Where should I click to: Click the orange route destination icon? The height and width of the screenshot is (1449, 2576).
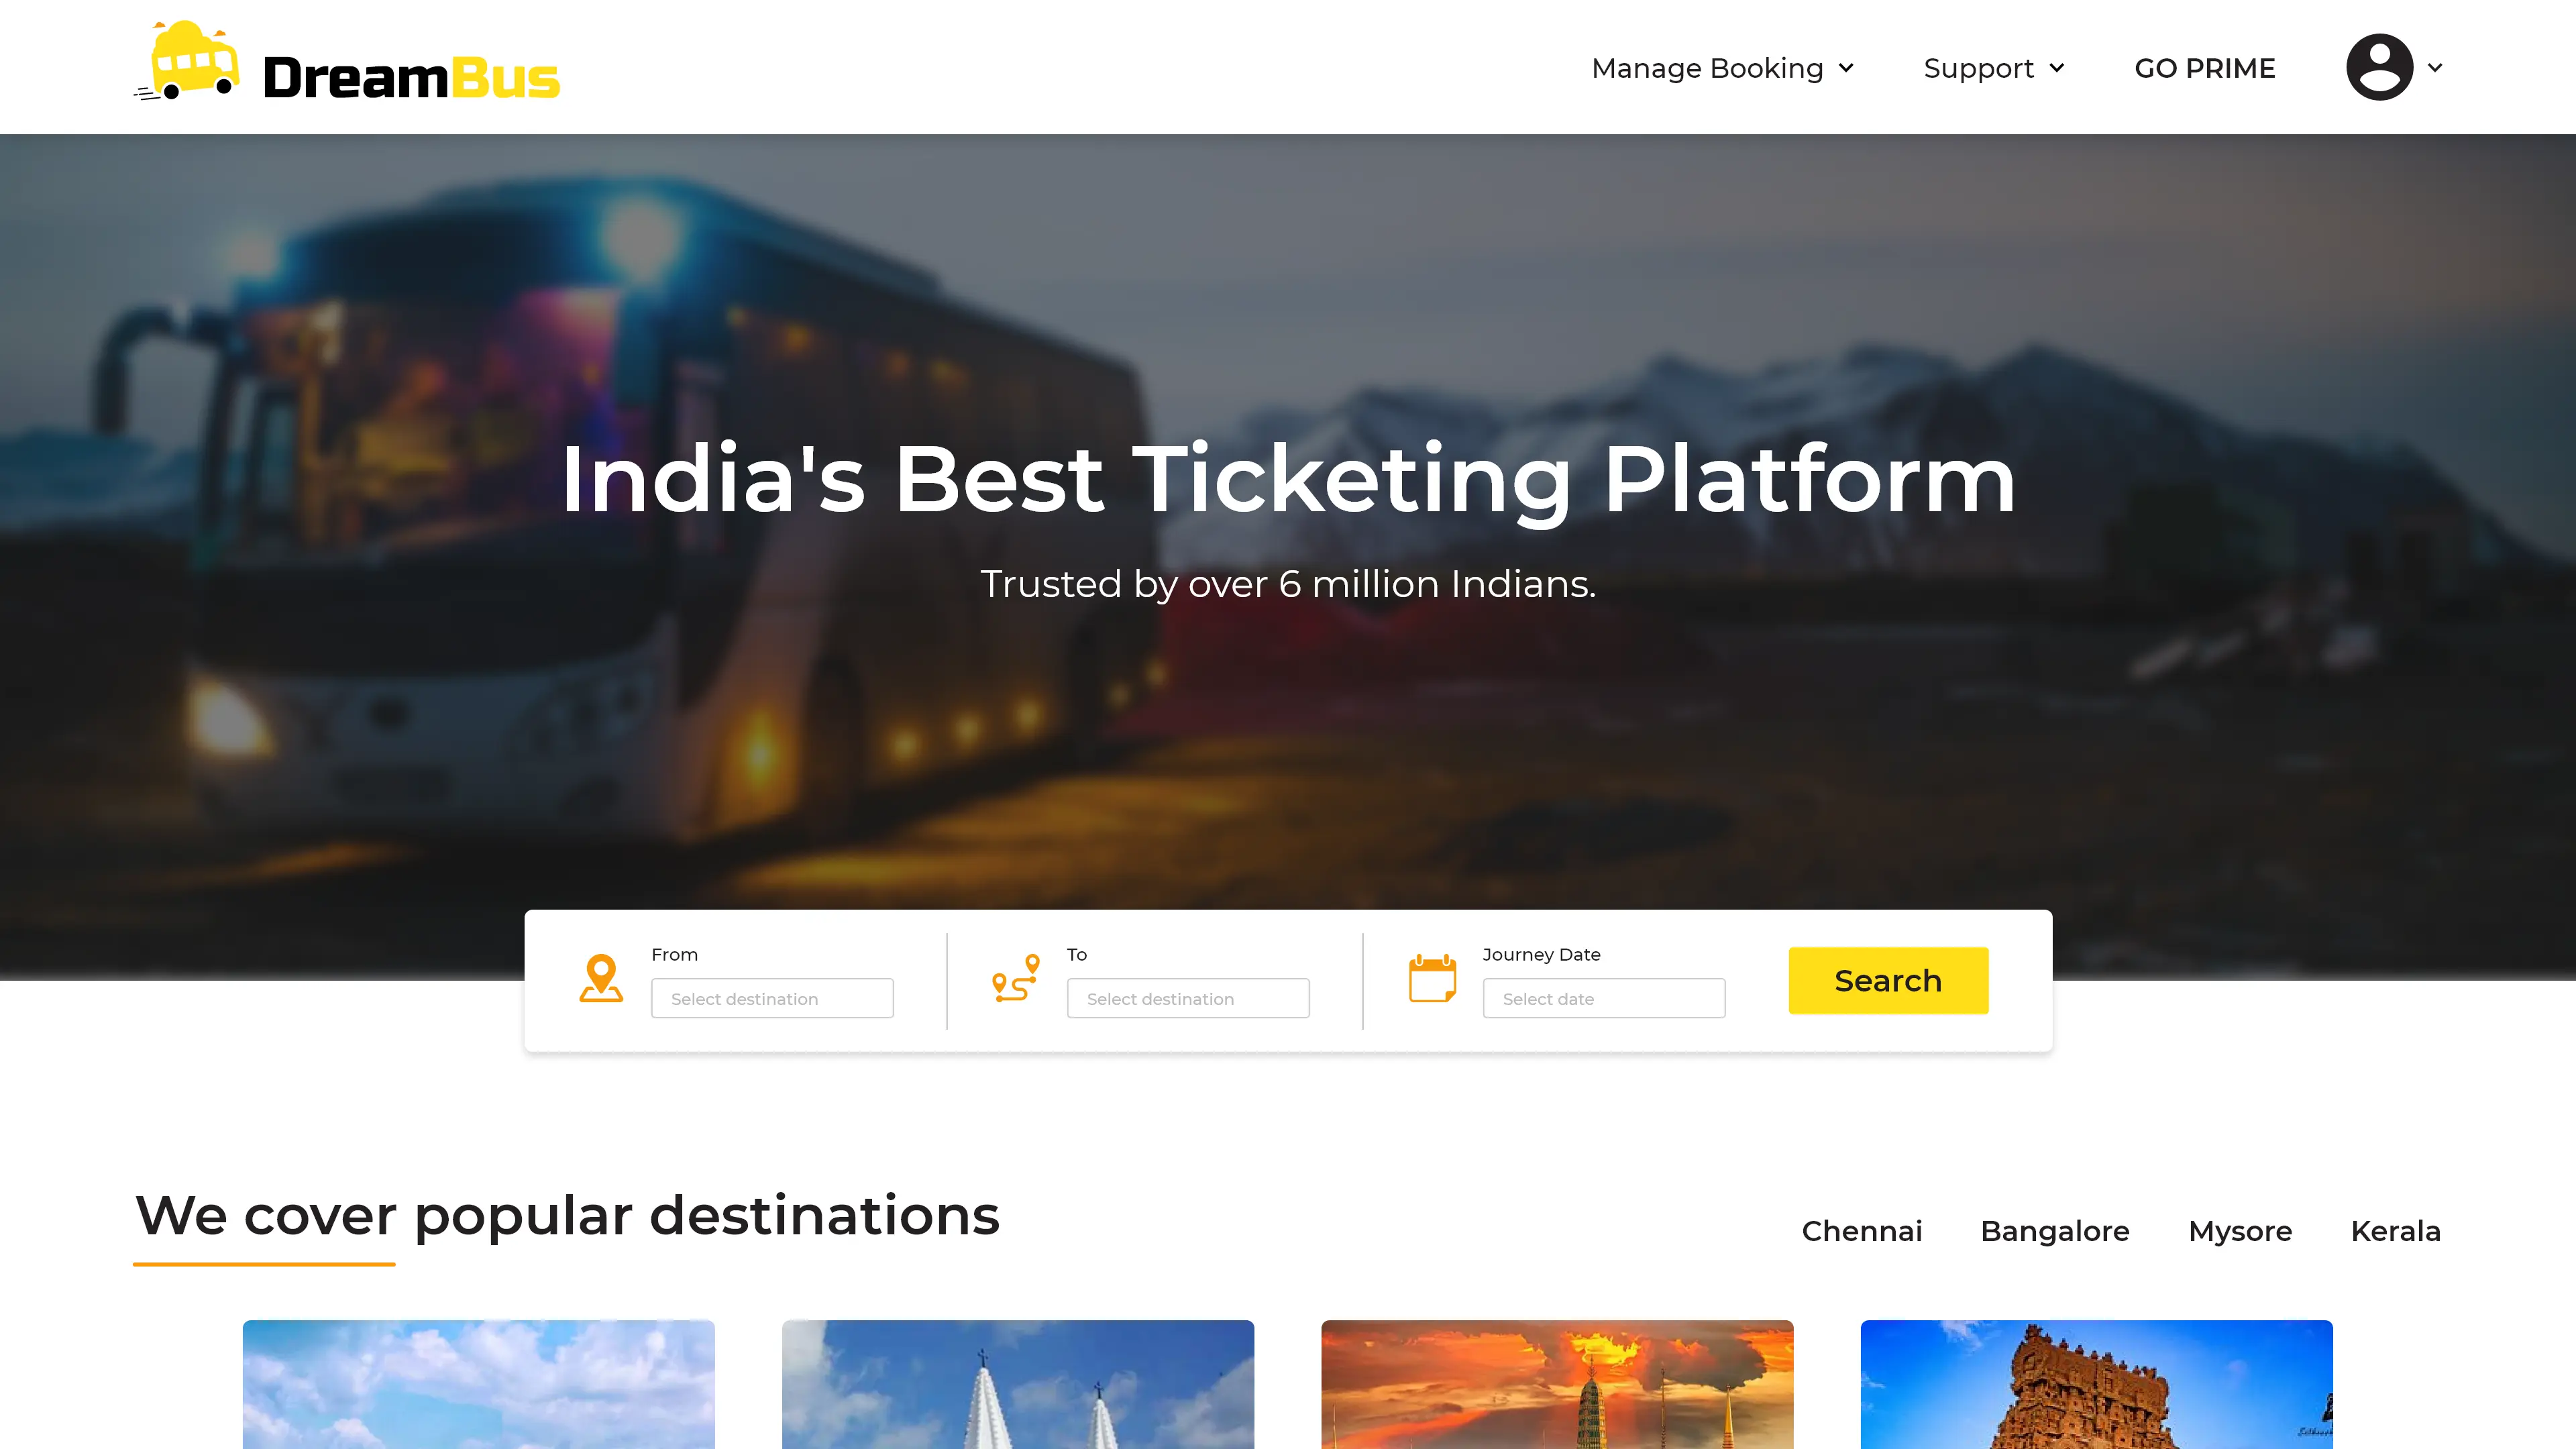1016,978
